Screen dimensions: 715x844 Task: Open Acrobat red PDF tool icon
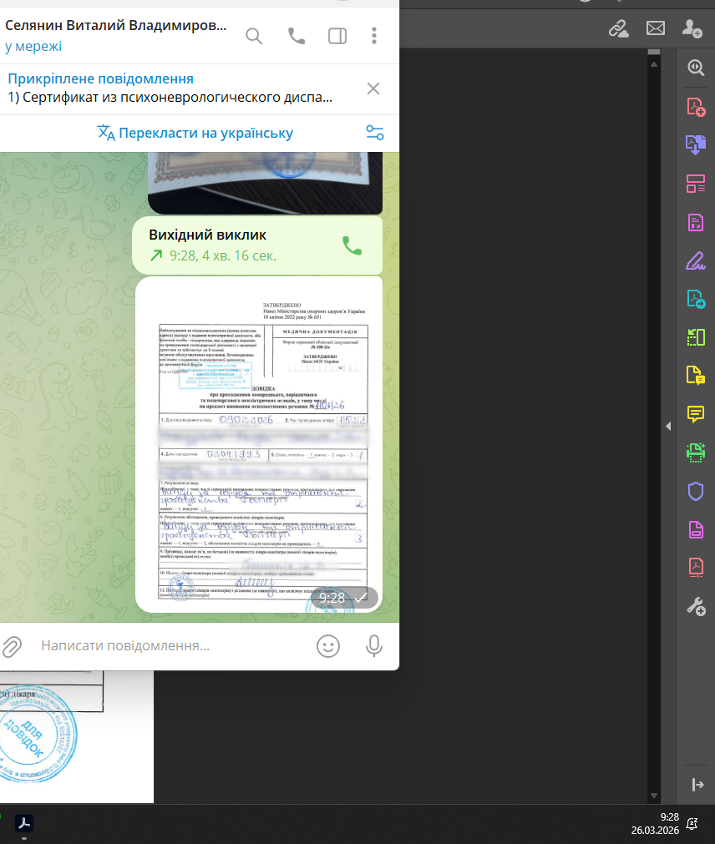point(696,568)
